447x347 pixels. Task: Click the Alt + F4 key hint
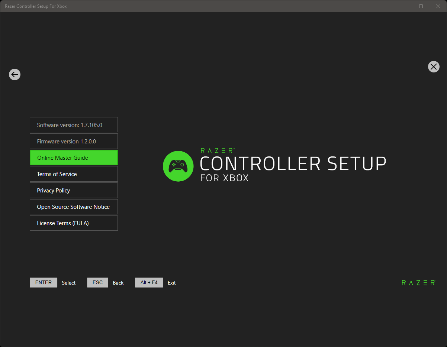pos(149,282)
